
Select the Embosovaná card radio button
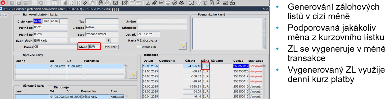pyautogui.click(x=138, y=40)
